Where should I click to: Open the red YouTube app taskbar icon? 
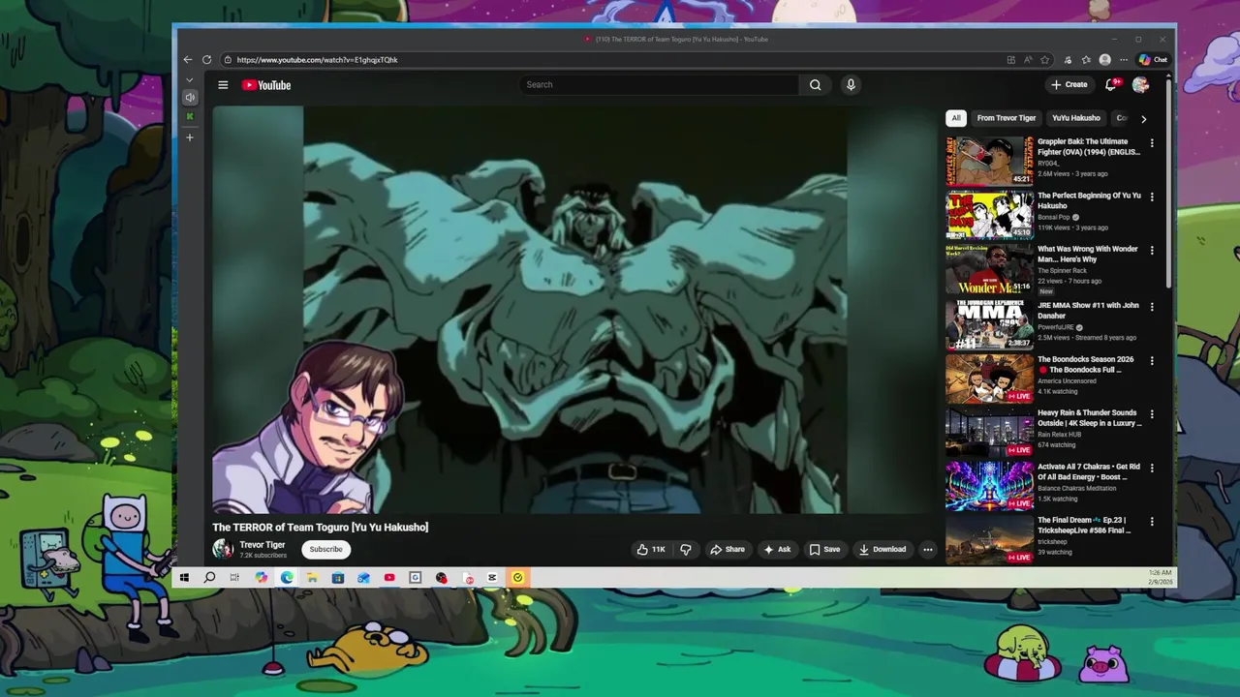tap(389, 578)
